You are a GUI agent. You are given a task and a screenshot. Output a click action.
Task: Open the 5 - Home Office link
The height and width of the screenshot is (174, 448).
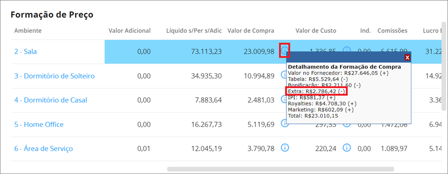(39, 124)
